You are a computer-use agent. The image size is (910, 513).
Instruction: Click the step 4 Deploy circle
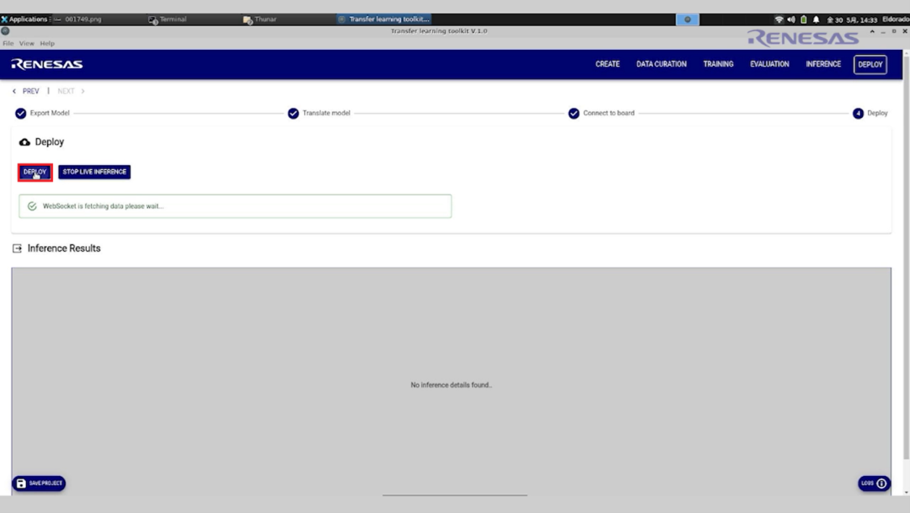click(858, 113)
